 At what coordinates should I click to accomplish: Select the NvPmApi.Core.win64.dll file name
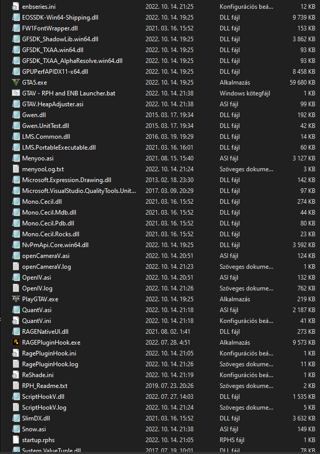56,245
